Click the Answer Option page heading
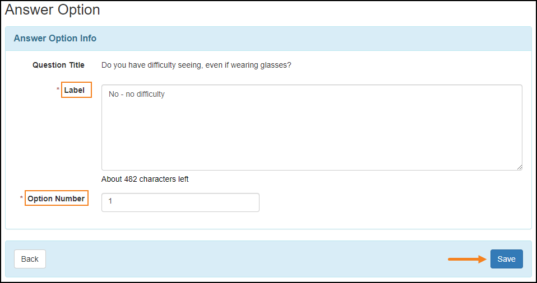The width and height of the screenshot is (537, 283). point(52,10)
